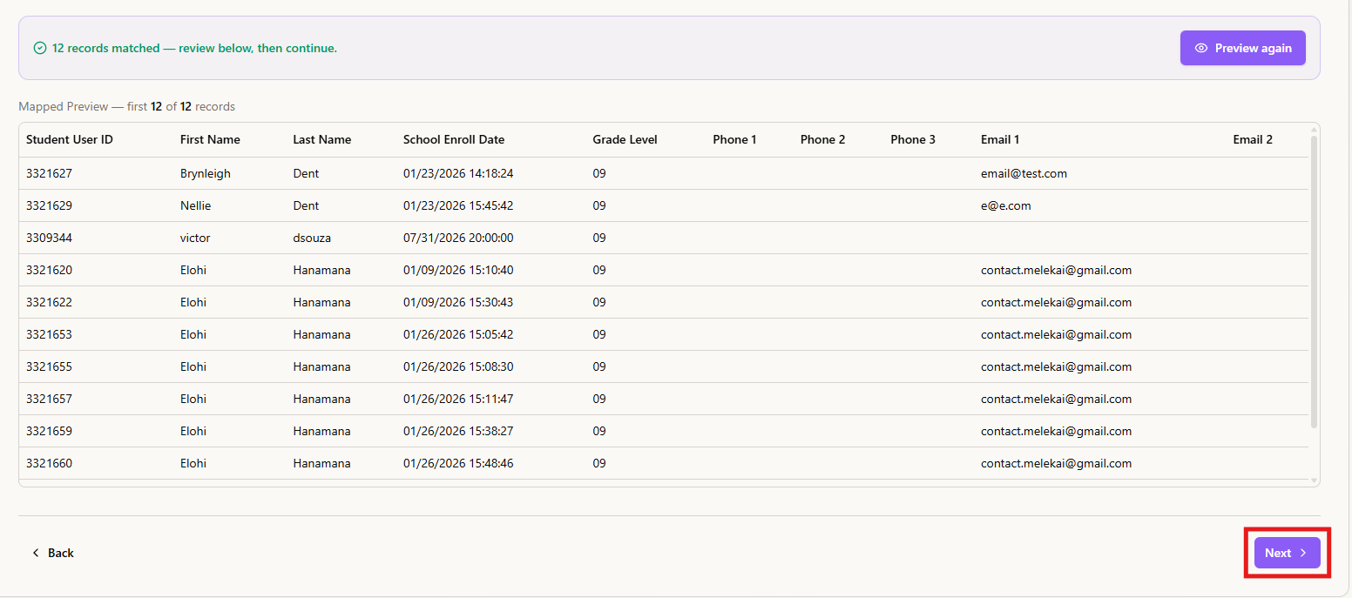
Task: Select student ID 3321660 cell
Action: pyautogui.click(x=49, y=463)
